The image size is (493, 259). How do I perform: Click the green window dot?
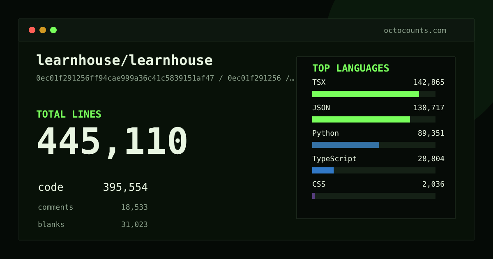pyautogui.click(x=53, y=30)
